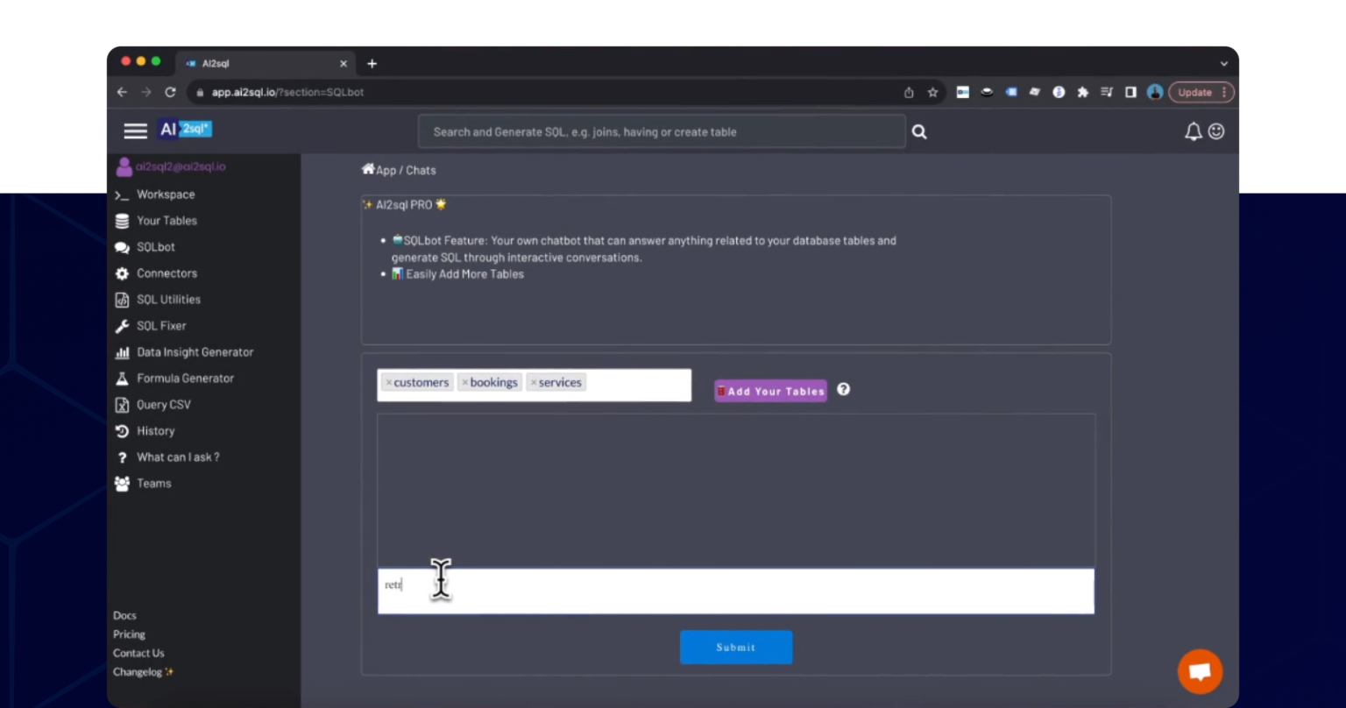Click the smiley feedback icon
Viewport: 1346px width, 708px height.
(1216, 131)
